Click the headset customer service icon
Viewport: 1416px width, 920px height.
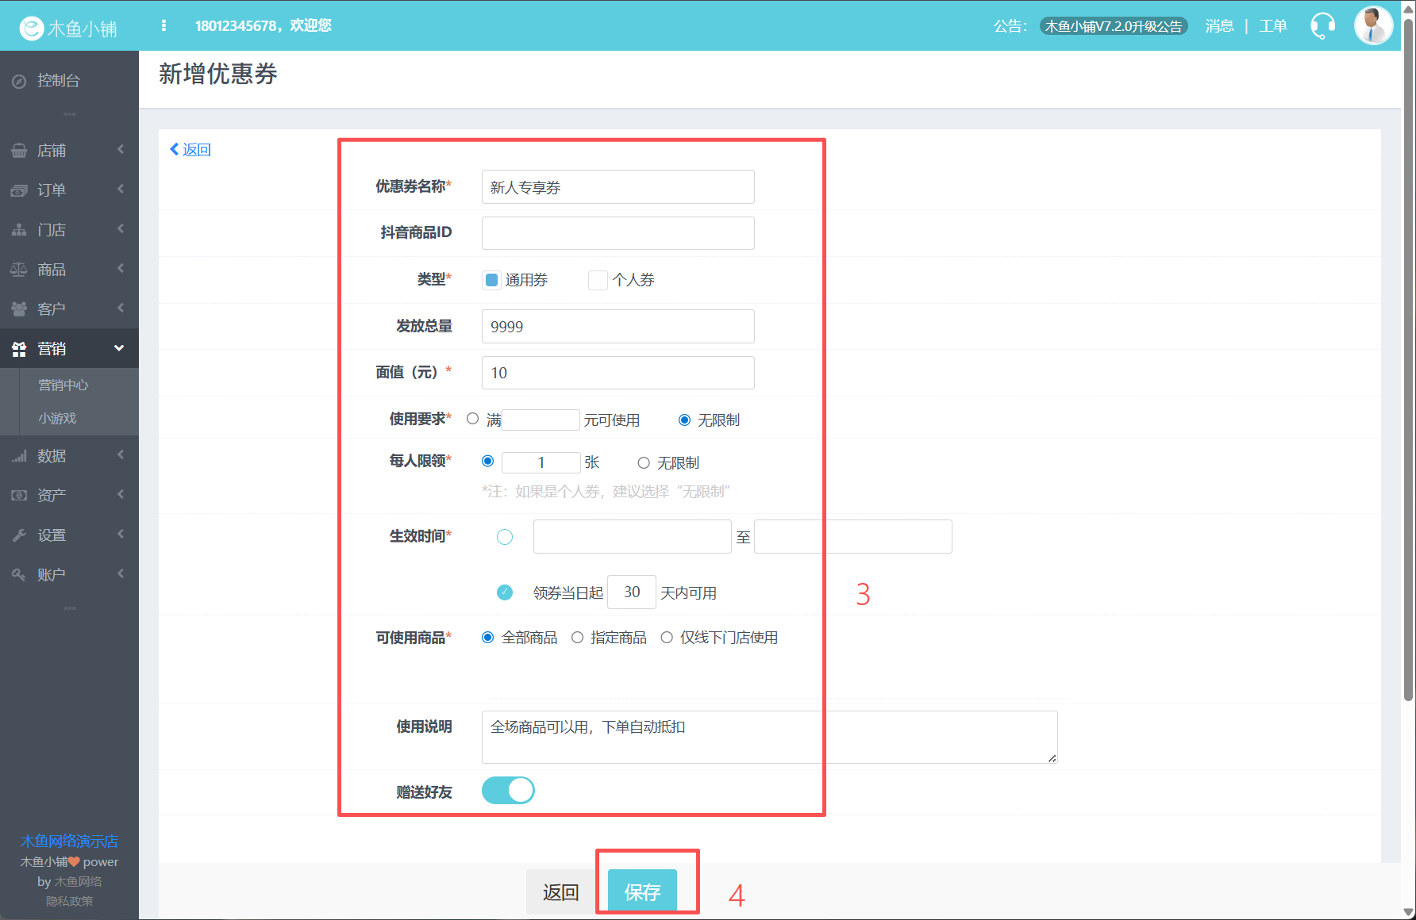coord(1322,26)
